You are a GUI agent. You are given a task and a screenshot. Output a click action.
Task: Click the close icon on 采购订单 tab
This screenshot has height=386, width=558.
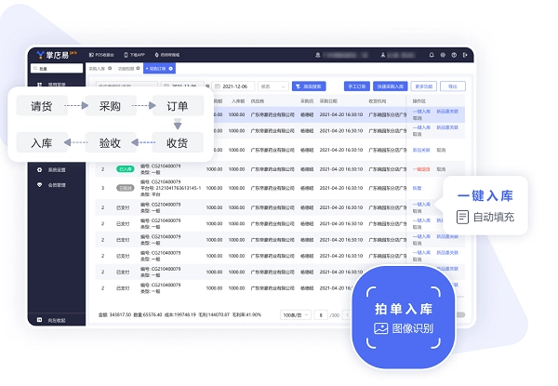tap(171, 69)
